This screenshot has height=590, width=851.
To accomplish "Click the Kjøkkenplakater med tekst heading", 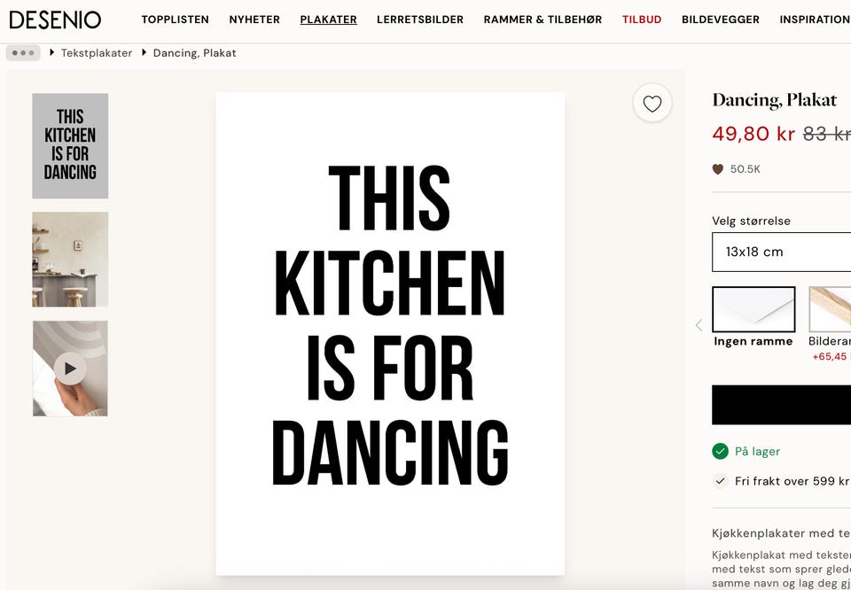I will click(x=782, y=533).
